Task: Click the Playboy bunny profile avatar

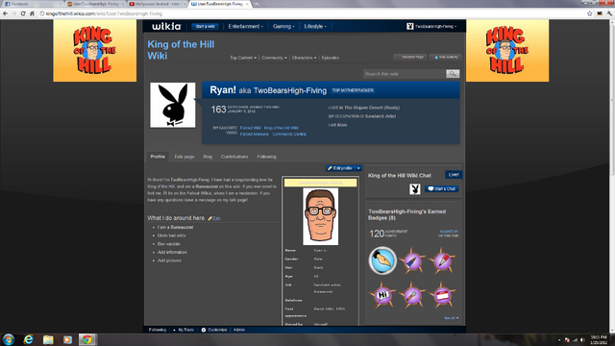Action: coord(173,105)
